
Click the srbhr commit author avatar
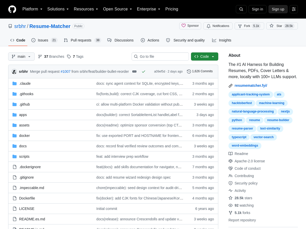pos(14,71)
